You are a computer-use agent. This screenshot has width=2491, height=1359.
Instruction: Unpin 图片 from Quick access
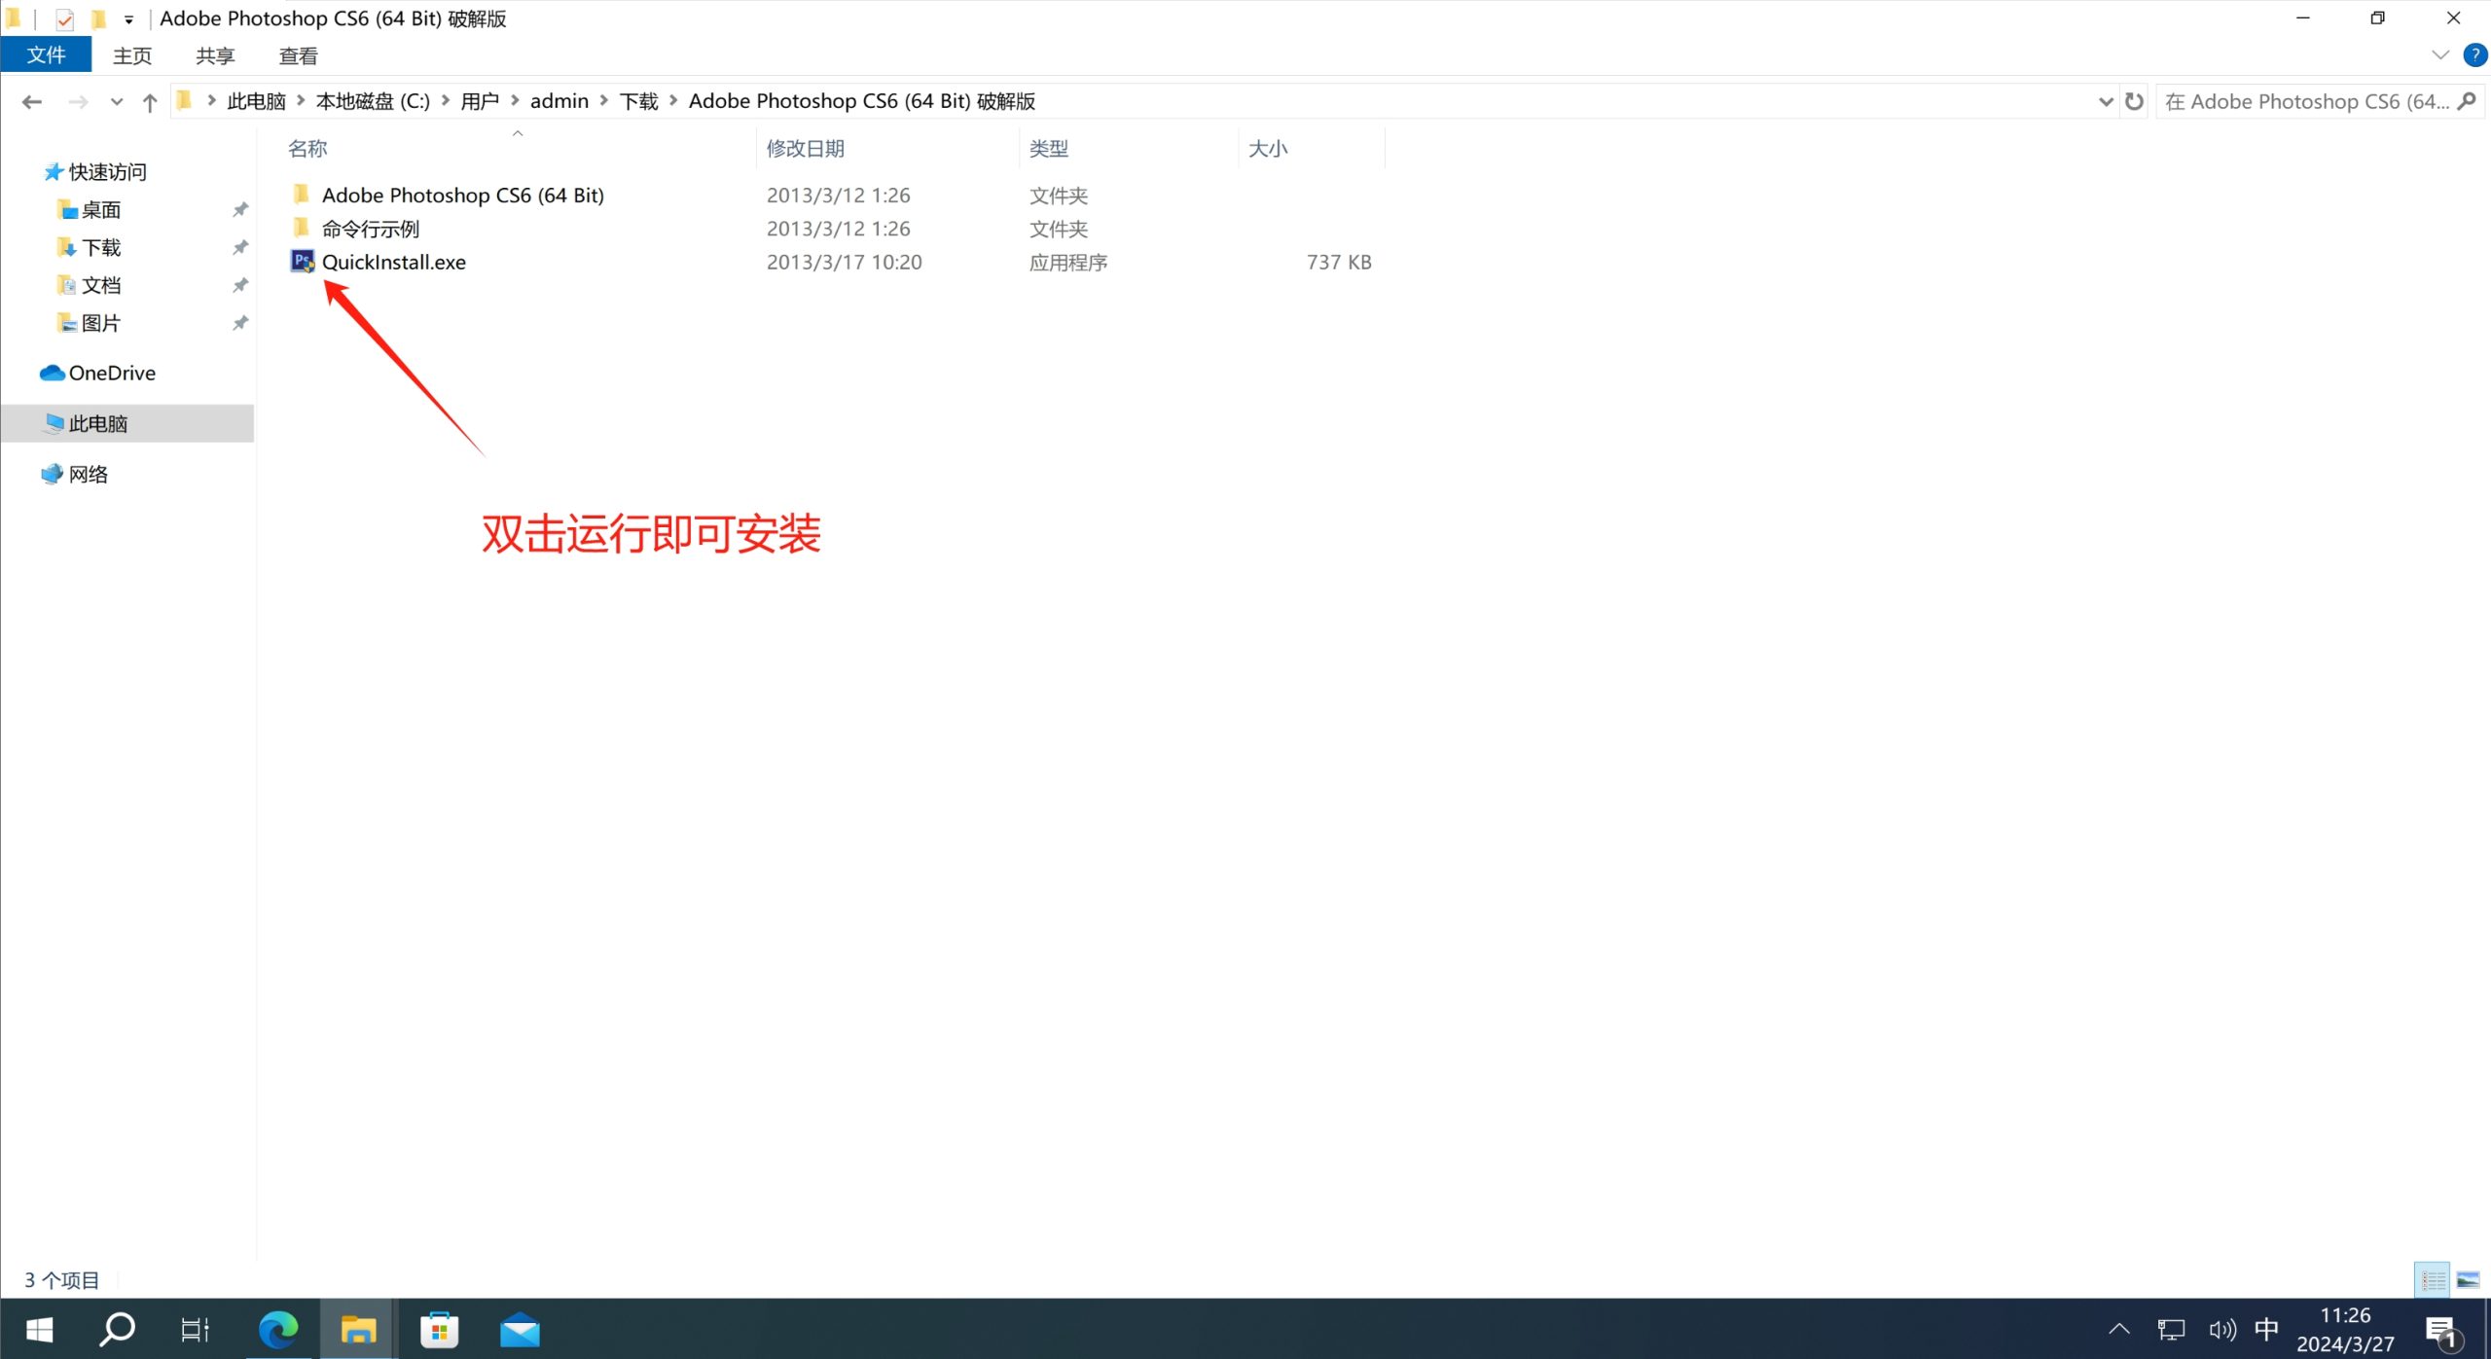click(x=240, y=323)
